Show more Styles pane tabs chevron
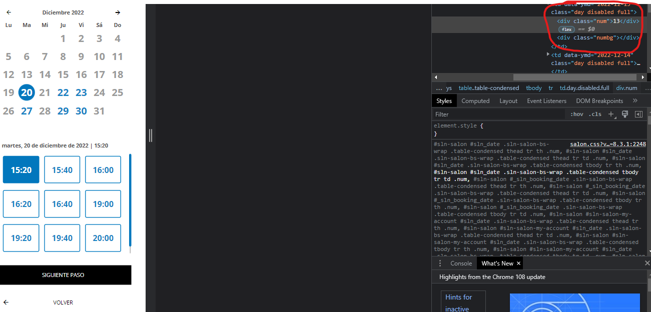Screen dimensions: 651x312 tap(635, 100)
